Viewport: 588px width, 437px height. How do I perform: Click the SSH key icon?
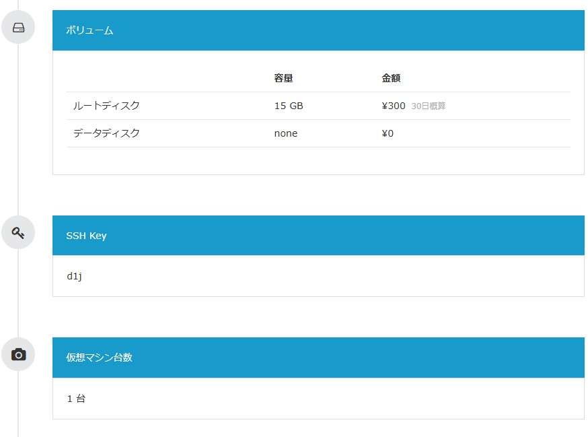tap(18, 233)
